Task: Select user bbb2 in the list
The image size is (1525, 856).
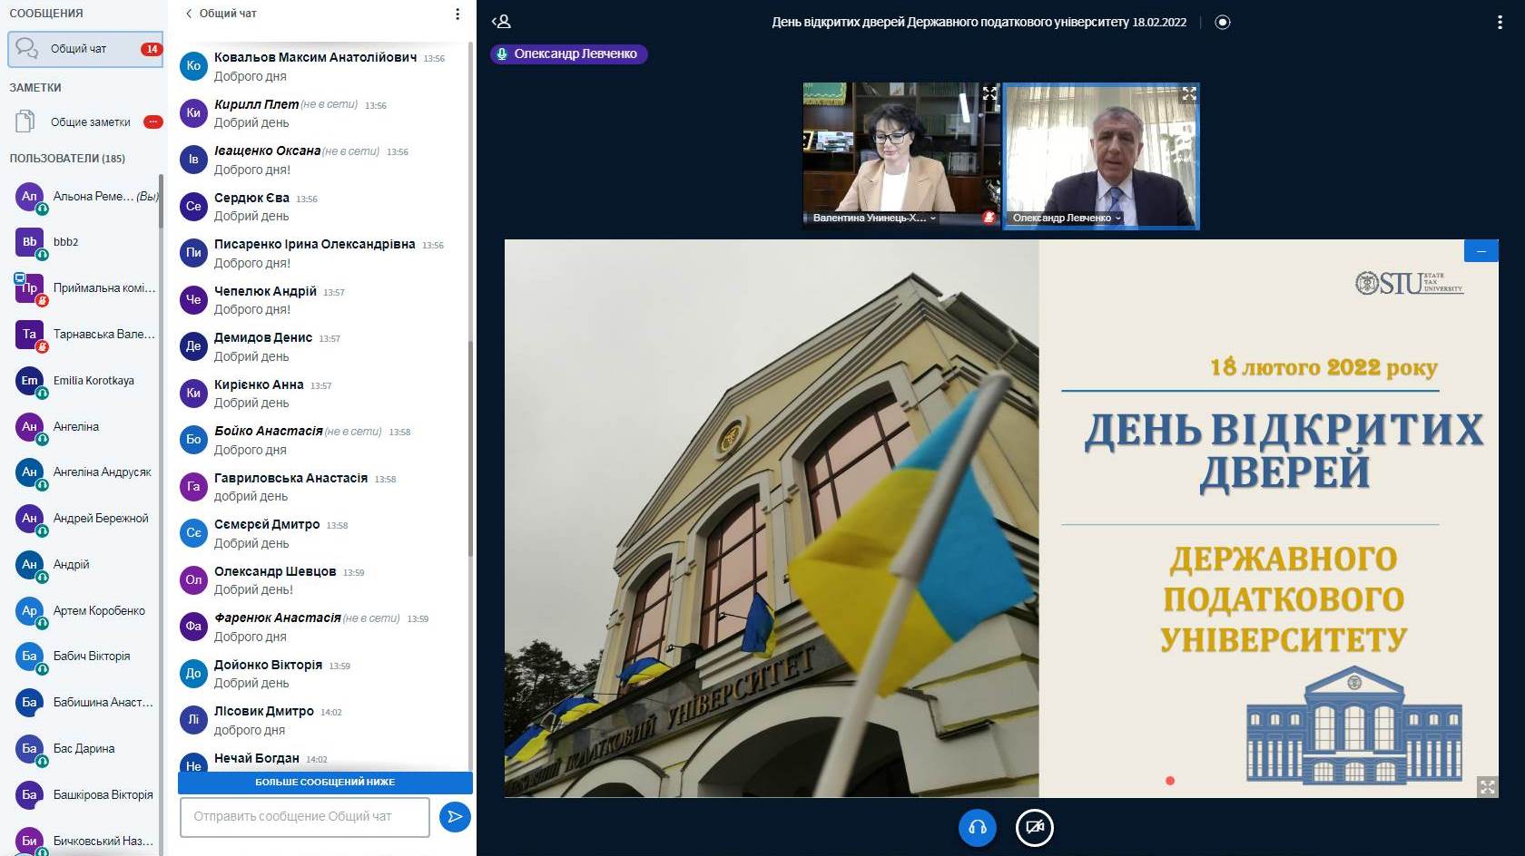Action: (x=86, y=242)
